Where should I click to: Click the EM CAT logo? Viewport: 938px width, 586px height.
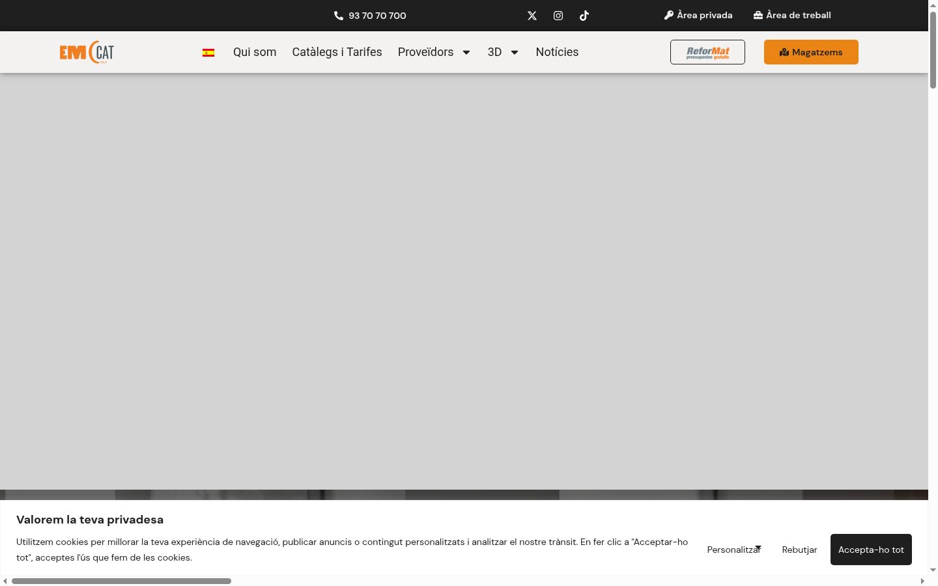tap(87, 52)
